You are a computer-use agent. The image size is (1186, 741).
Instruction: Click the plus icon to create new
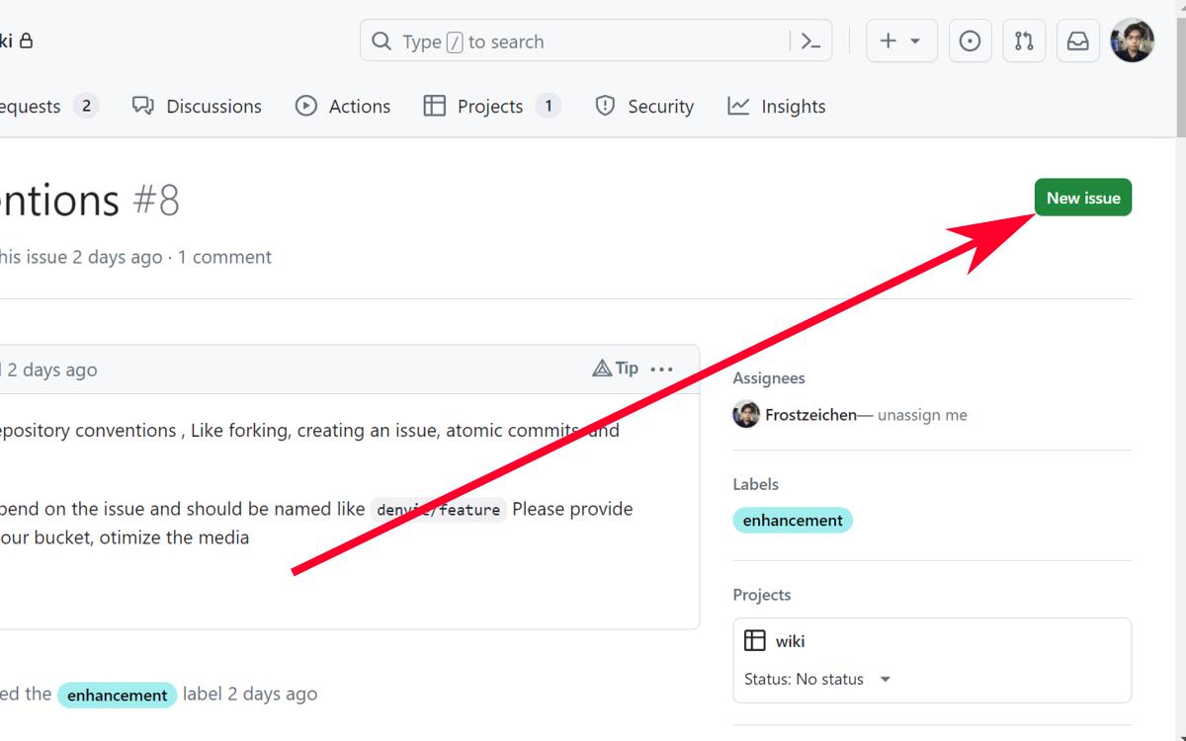889,41
